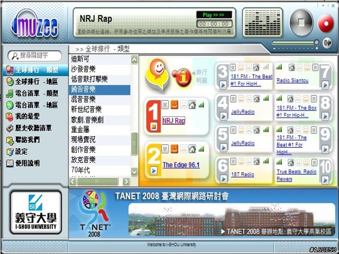Vote happy face for NRJ Rap
339x254 pixels.
[174, 105]
